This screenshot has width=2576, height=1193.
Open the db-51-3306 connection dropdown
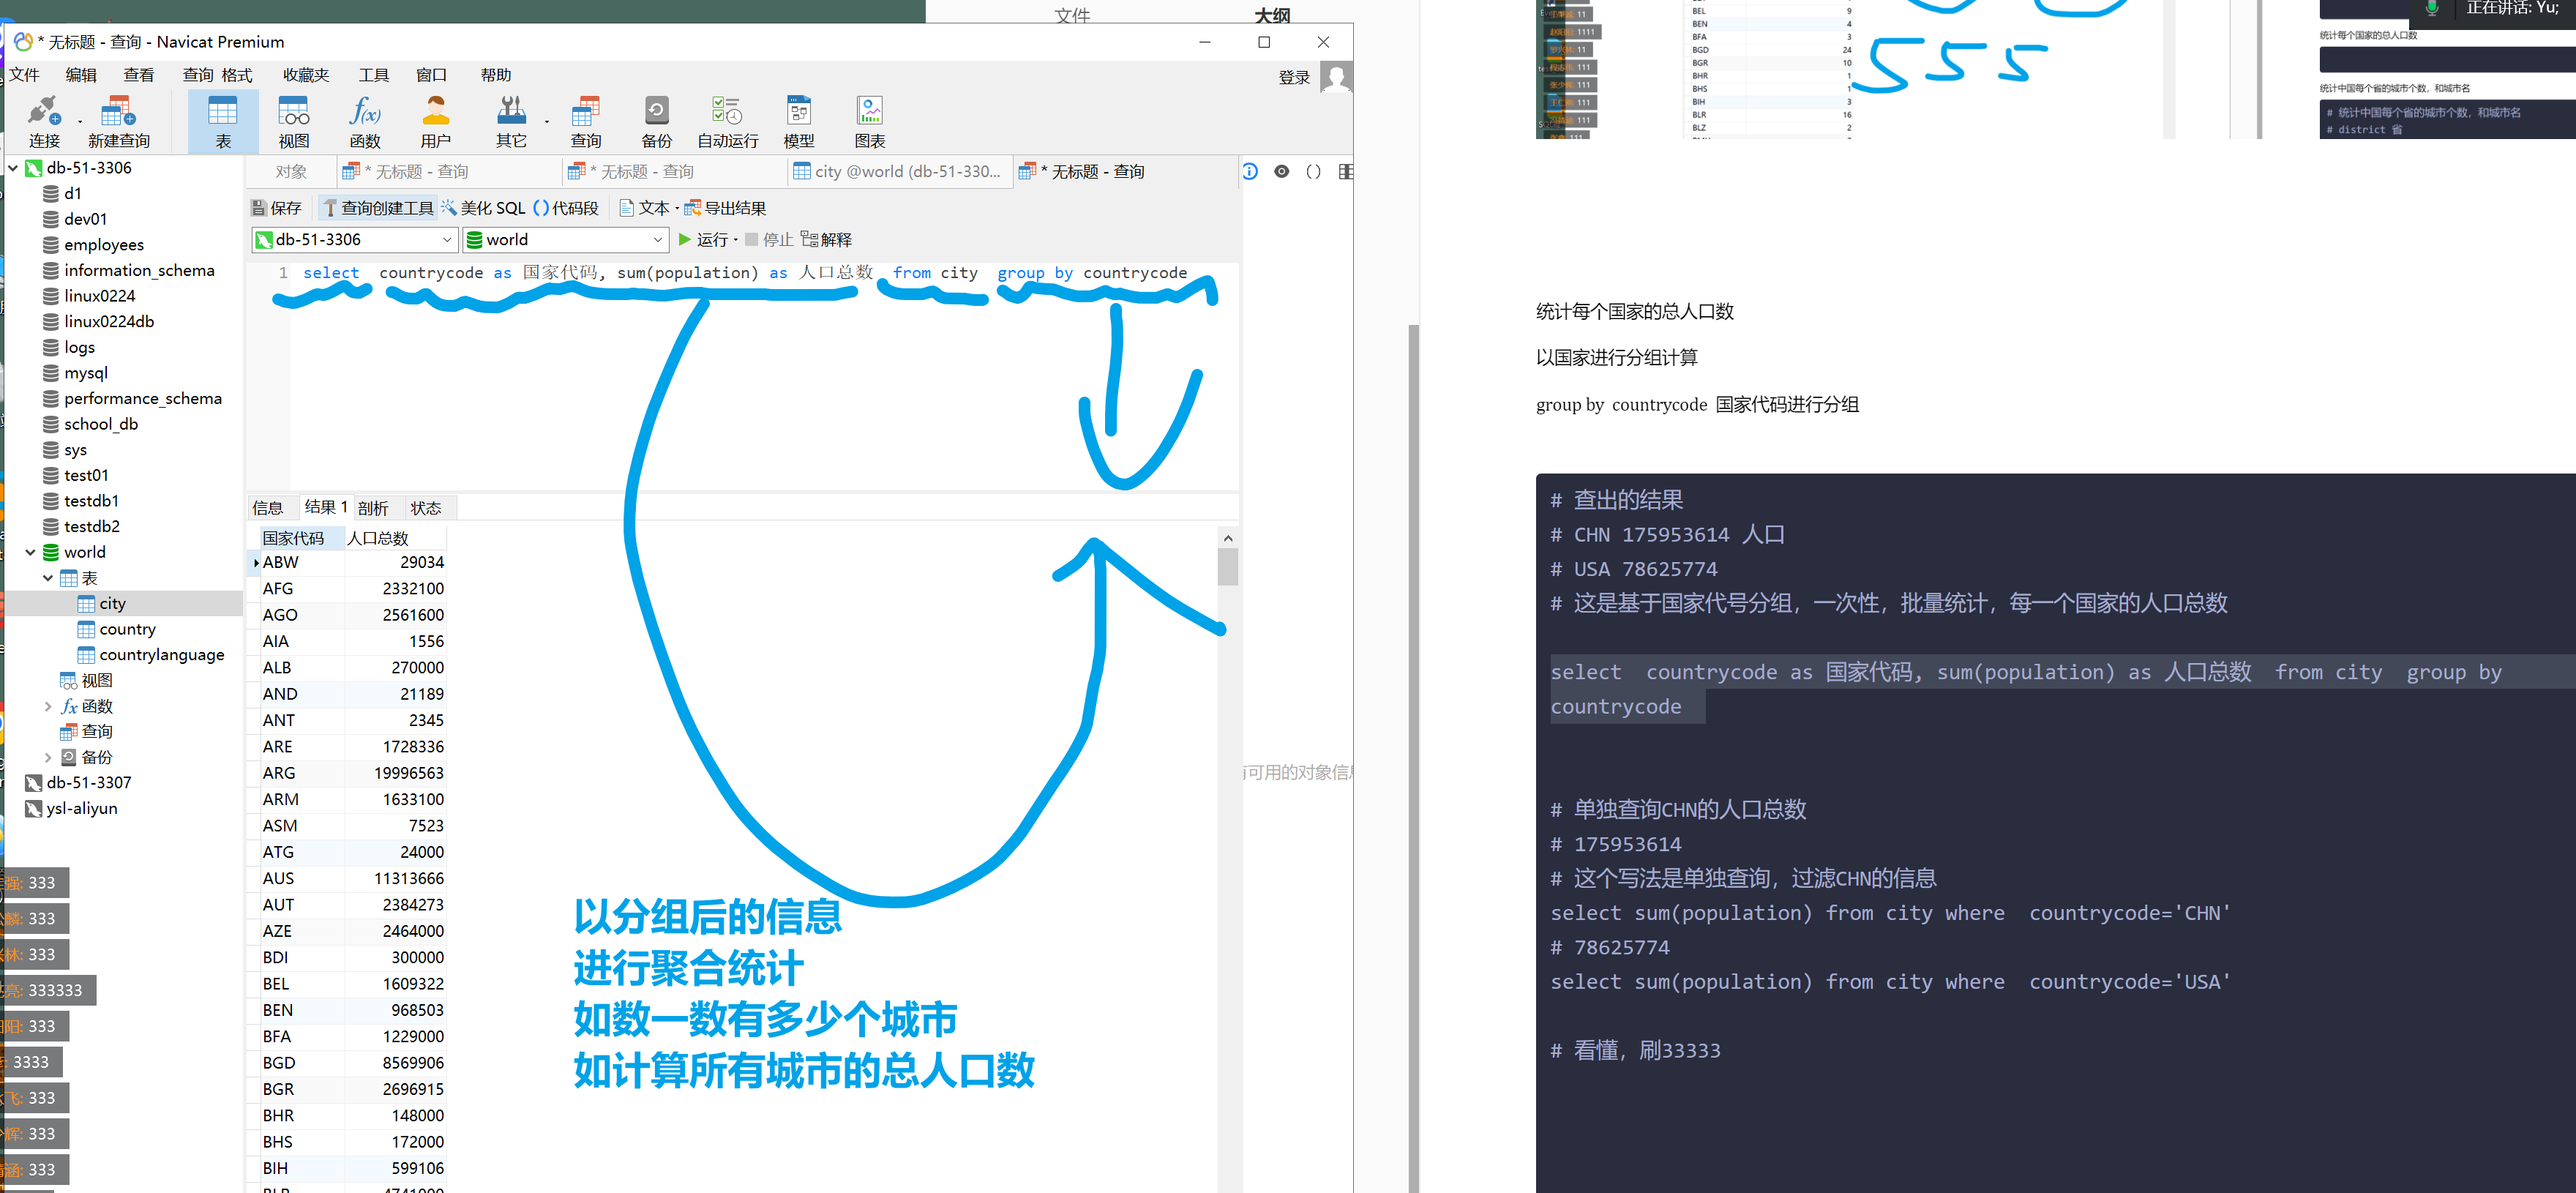[x=447, y=240]
